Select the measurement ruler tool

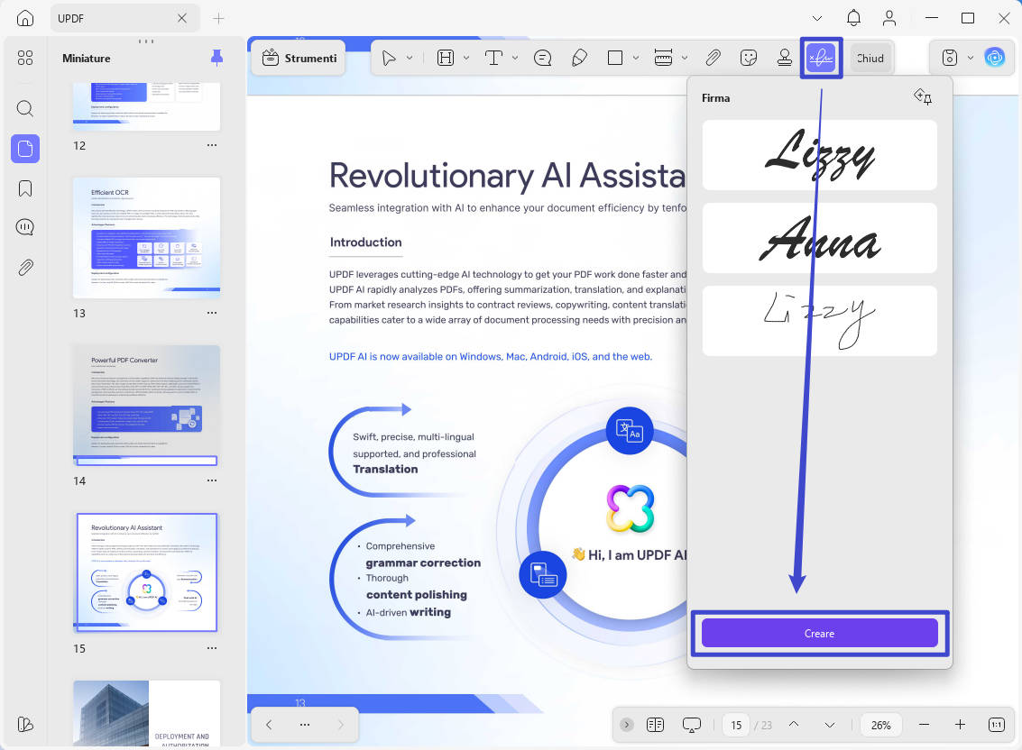663,58
